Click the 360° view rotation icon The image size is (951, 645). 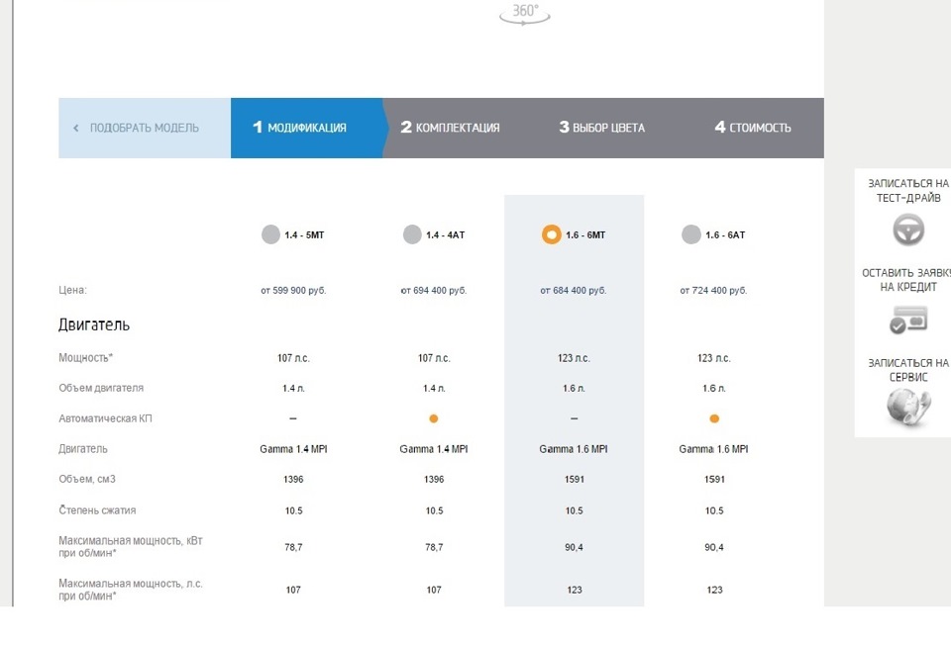point(525,14)
